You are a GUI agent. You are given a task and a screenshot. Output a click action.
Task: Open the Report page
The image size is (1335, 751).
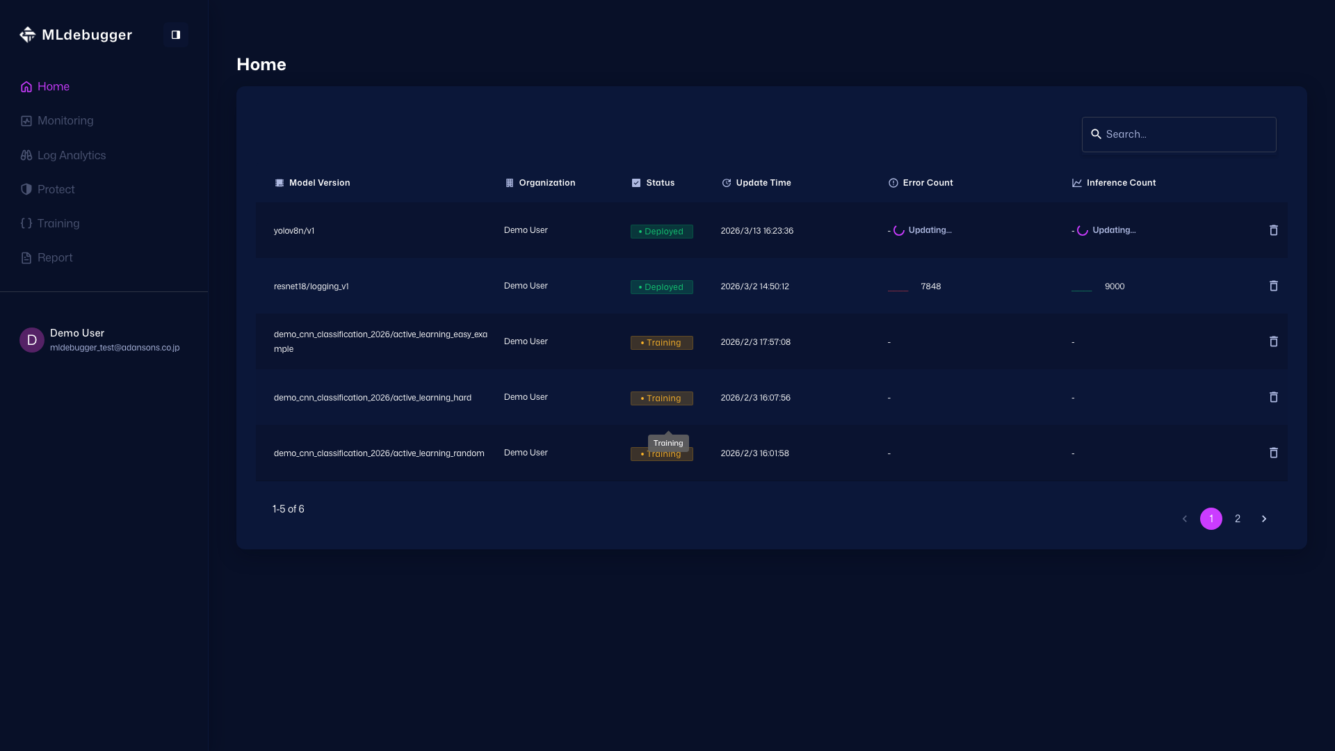pos(54,257)
